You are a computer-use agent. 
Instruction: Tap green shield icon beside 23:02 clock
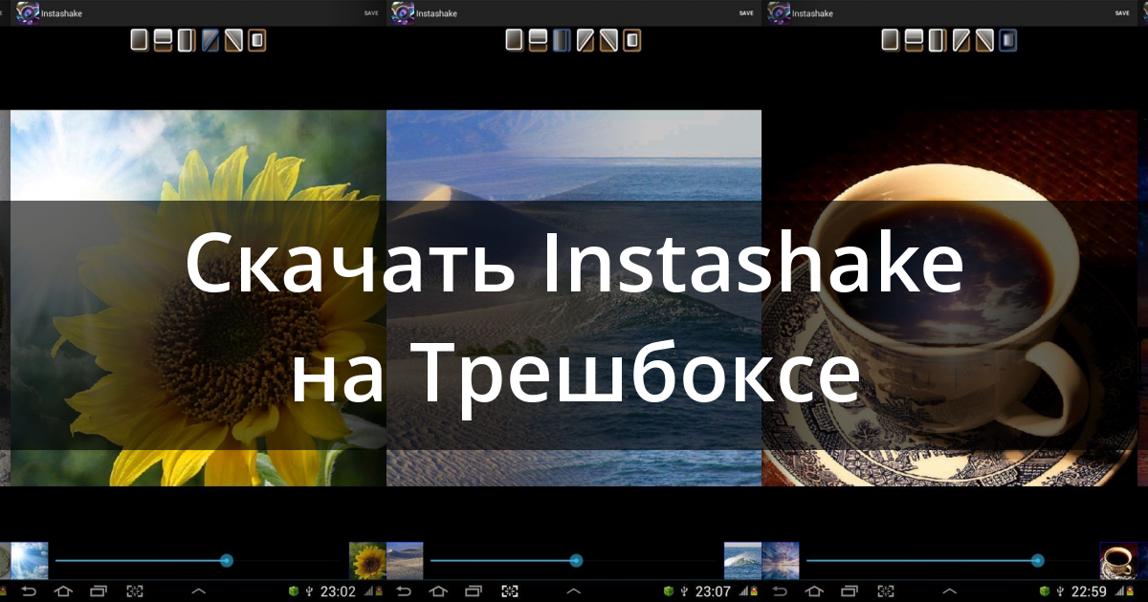(x=294, y=591)
